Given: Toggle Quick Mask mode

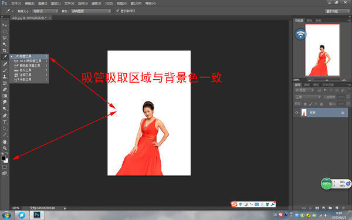Looking at the screenshot, I should click(x=5, y=167).
